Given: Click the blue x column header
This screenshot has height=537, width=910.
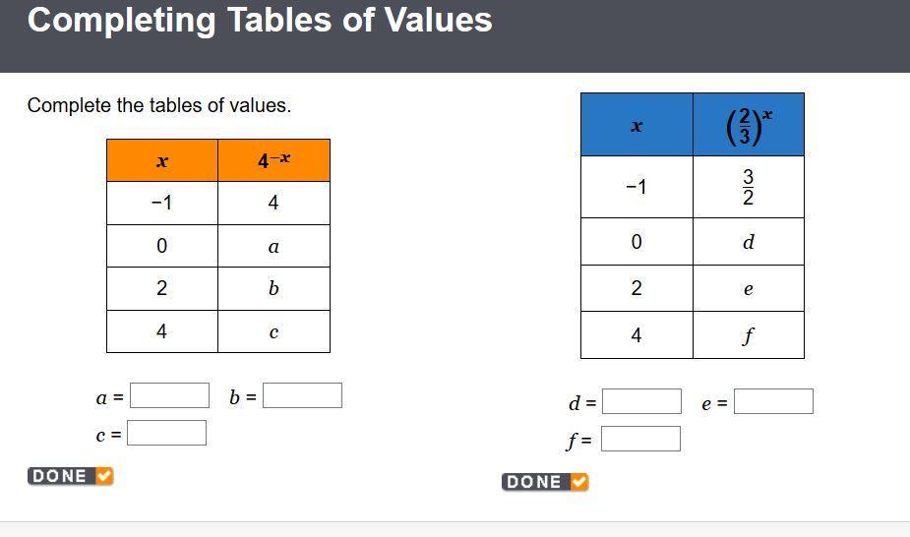Looking at the screenshot, I should coord(637,125).
